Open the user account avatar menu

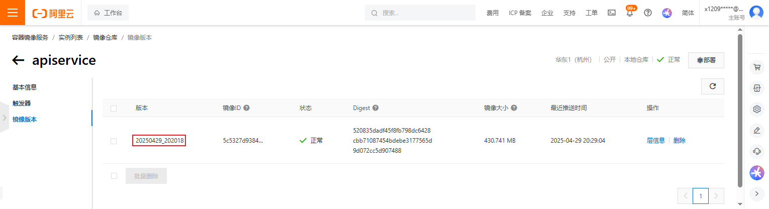756,13
